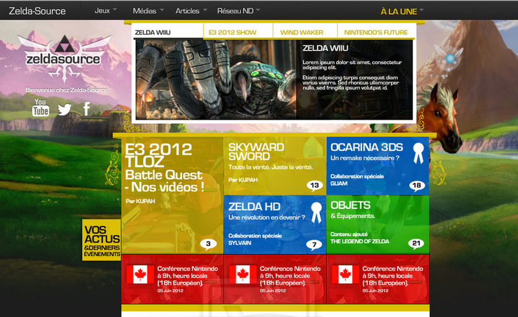Open the Réseau ND dropdown
518x317 pixels.
click(x=240, y=11)
